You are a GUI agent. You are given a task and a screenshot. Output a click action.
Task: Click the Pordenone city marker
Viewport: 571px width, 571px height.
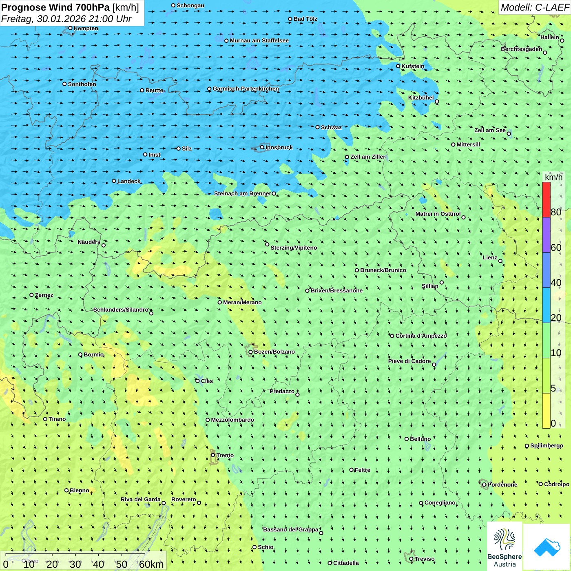point(484,485)
